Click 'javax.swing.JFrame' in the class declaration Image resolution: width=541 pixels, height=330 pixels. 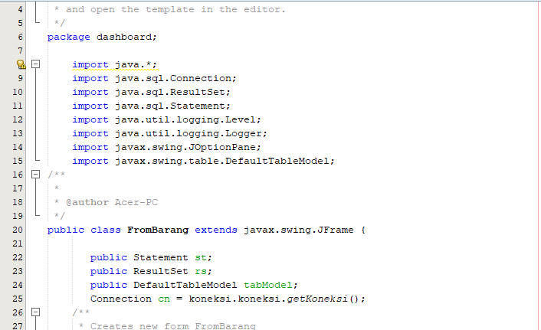click(299, 230)
